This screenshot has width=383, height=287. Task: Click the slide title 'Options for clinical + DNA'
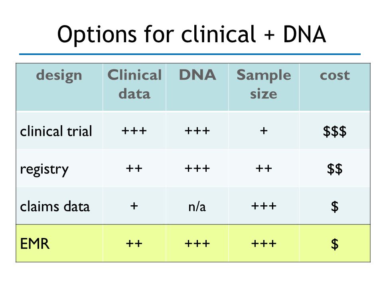click(x=191, y=34)
